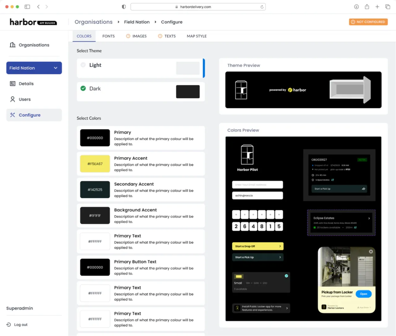
Task: Go back with browser back arrow
Action: coord(38,6)
